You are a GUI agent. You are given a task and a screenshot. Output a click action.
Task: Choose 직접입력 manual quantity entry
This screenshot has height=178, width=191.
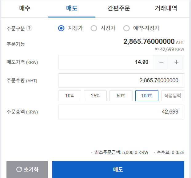click(x=173, y=95)
